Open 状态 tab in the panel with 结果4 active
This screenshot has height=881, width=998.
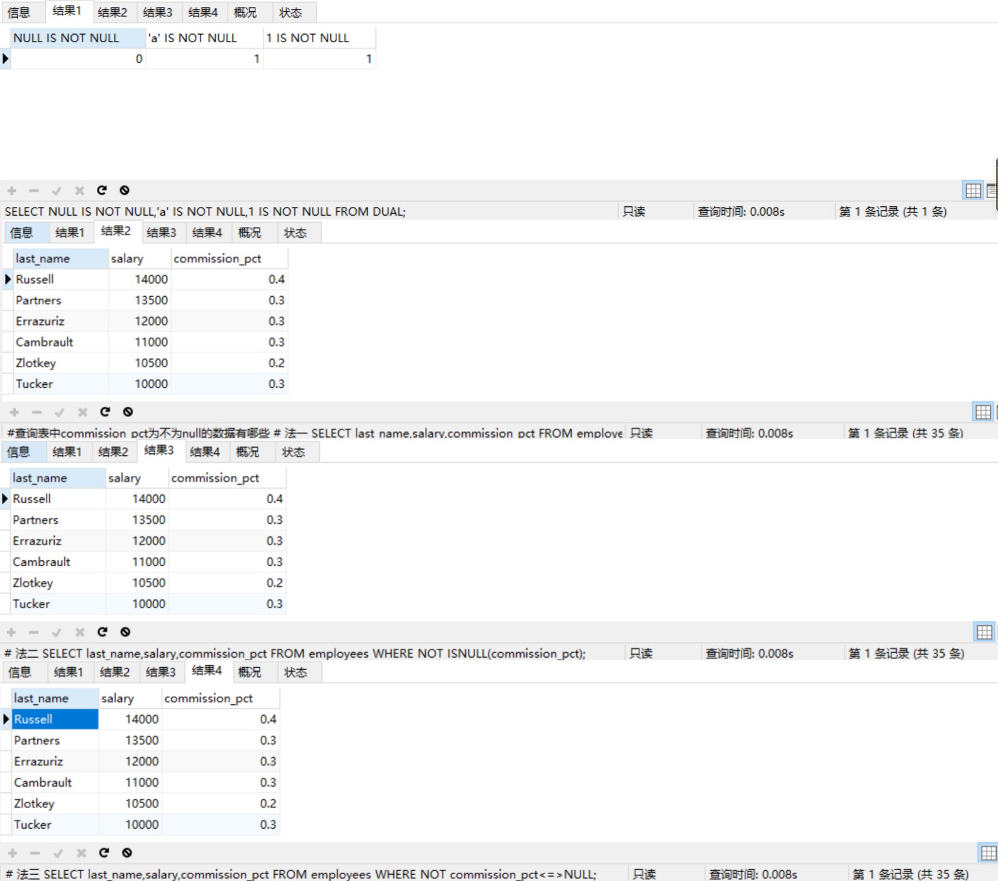coord(296,672)
